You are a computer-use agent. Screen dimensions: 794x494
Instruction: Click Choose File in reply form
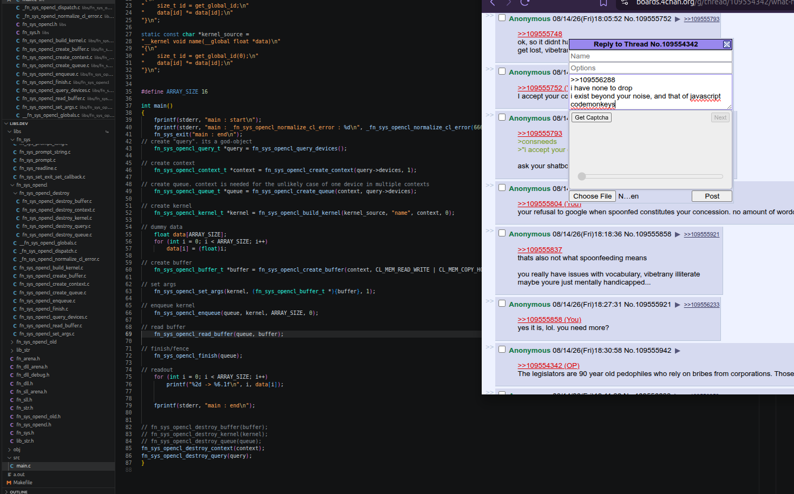593,196
